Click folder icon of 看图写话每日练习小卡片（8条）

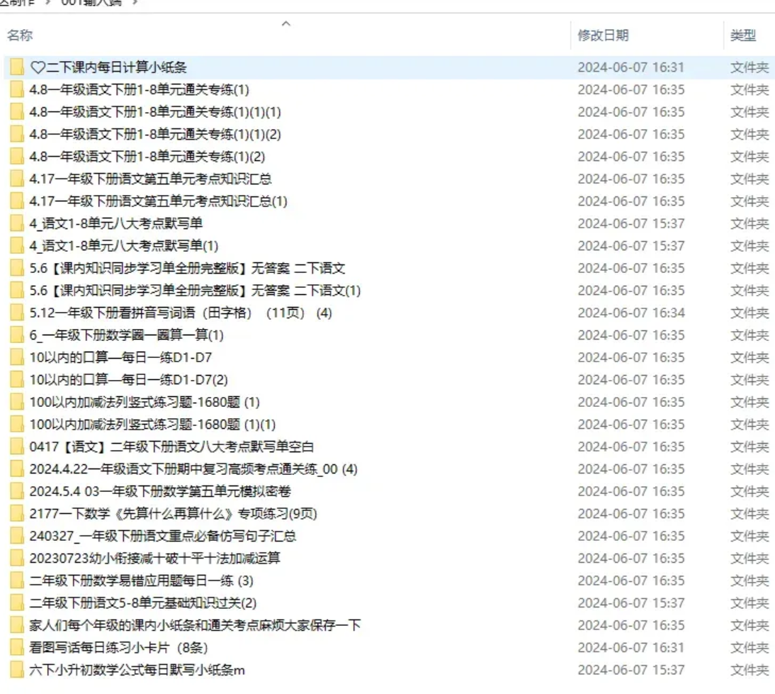click(17, 647)
